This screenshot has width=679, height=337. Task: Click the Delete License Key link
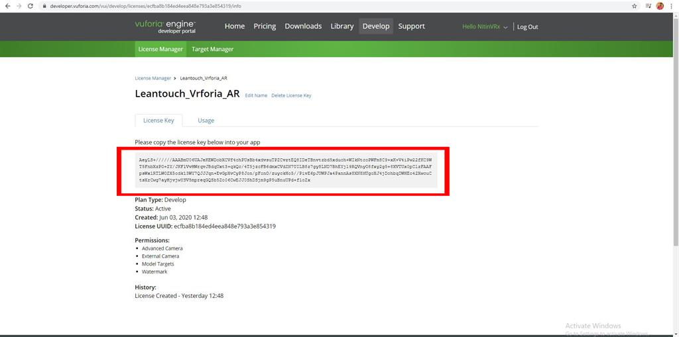click(291, 95)
